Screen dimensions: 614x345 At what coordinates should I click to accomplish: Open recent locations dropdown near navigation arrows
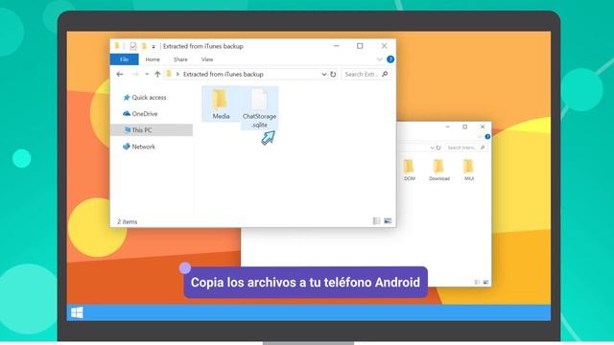(147, 74)
